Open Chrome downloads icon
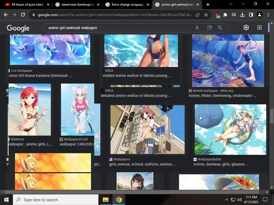This screenshot has width=274, height=205. (242, 15)
